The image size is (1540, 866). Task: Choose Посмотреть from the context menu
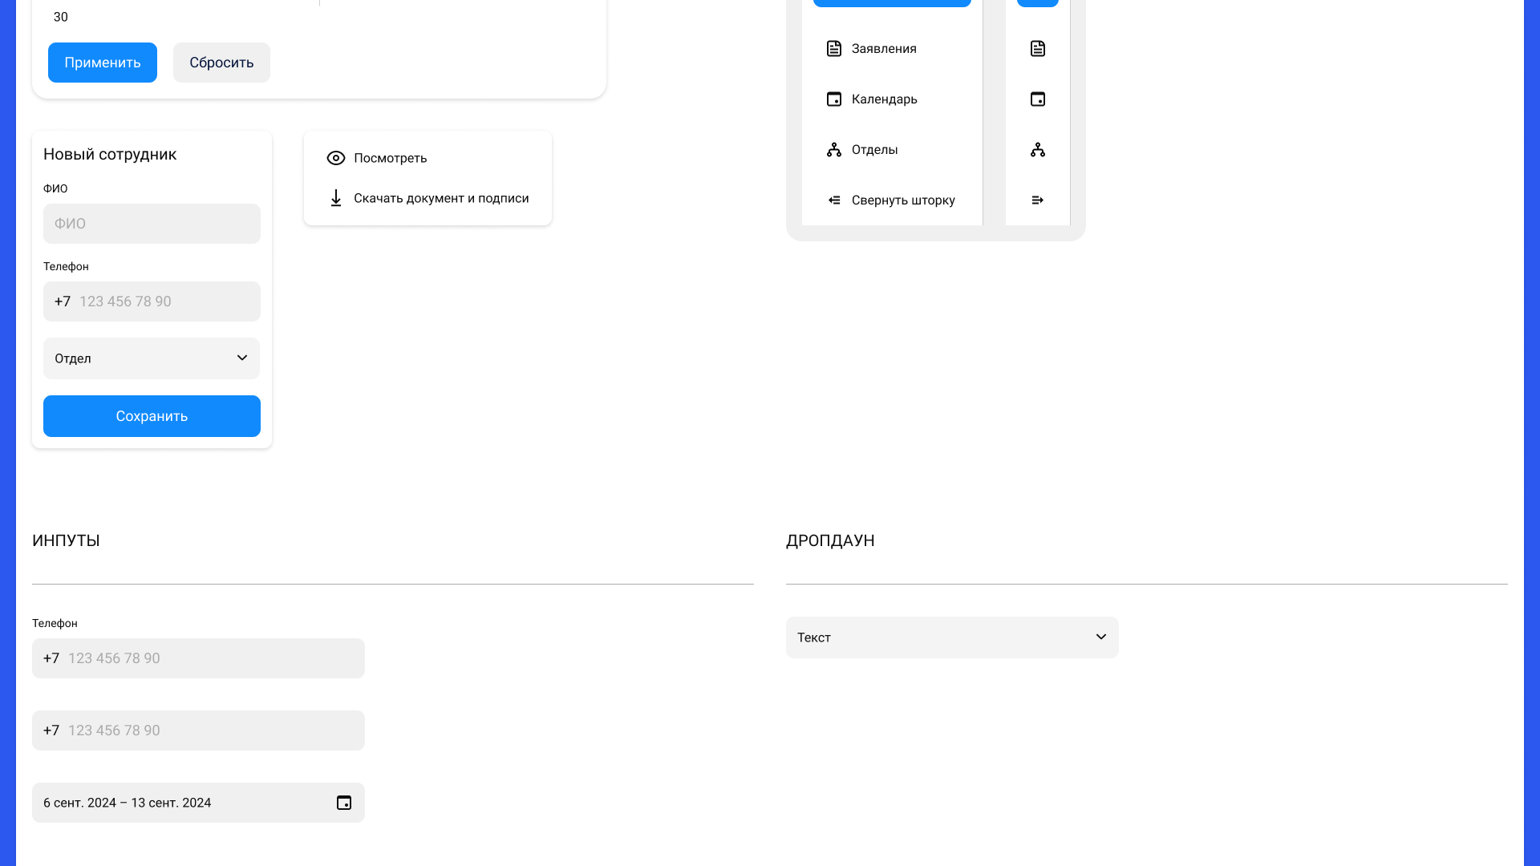tap(390, 158)
